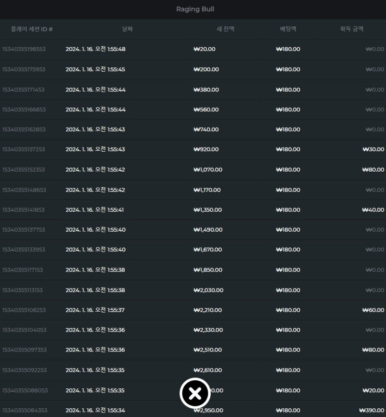This screenshot has width=386, height=417.
Task: Select session ID 15340355104053
Action: point(24,330)
